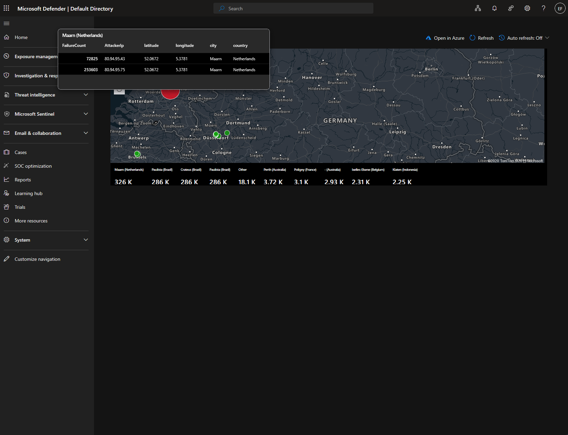
Task: Click the Threat intelligence icon
Action: tap(6, 95)
